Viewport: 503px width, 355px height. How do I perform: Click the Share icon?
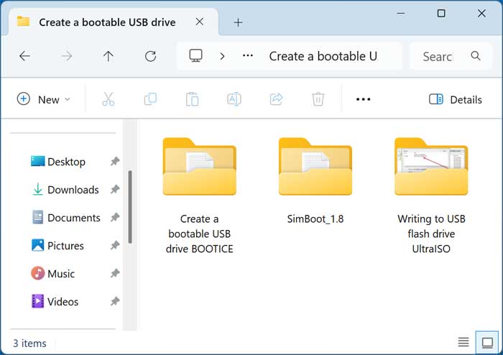(276, 99)
